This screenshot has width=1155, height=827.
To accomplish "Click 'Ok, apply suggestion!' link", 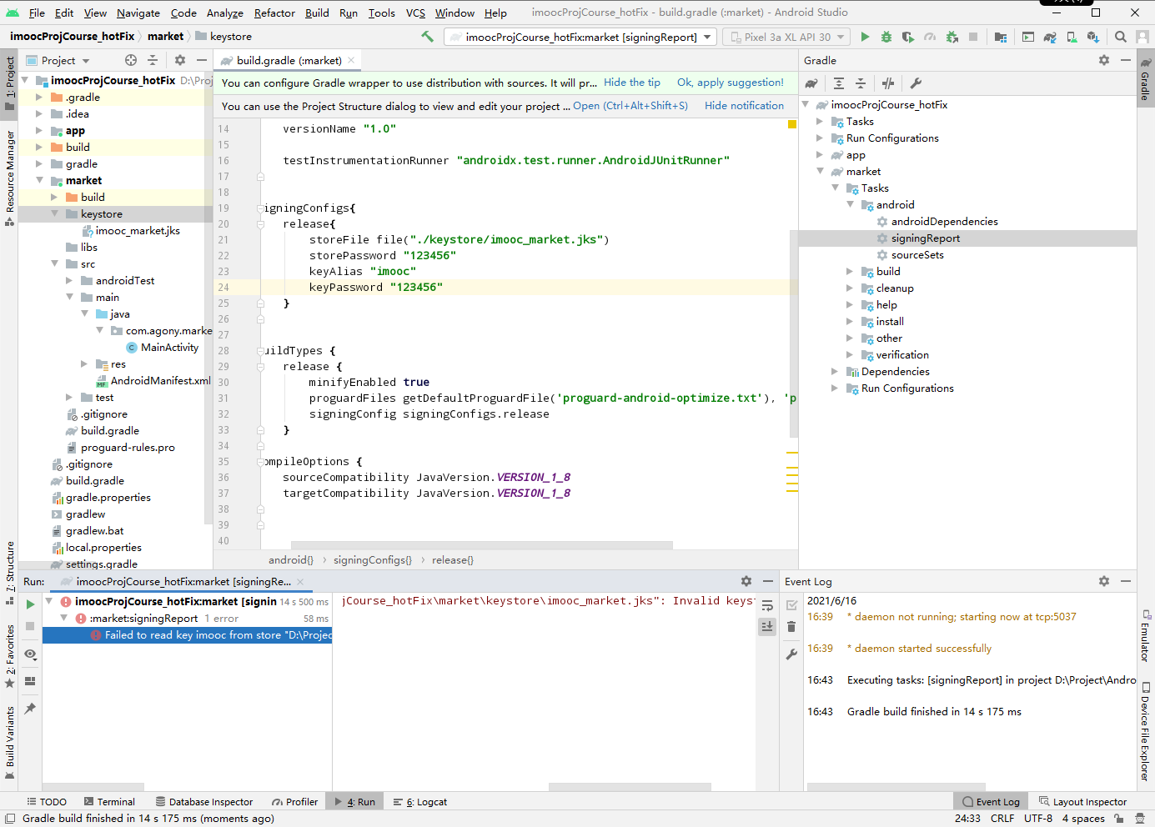I will click(731, 83).
